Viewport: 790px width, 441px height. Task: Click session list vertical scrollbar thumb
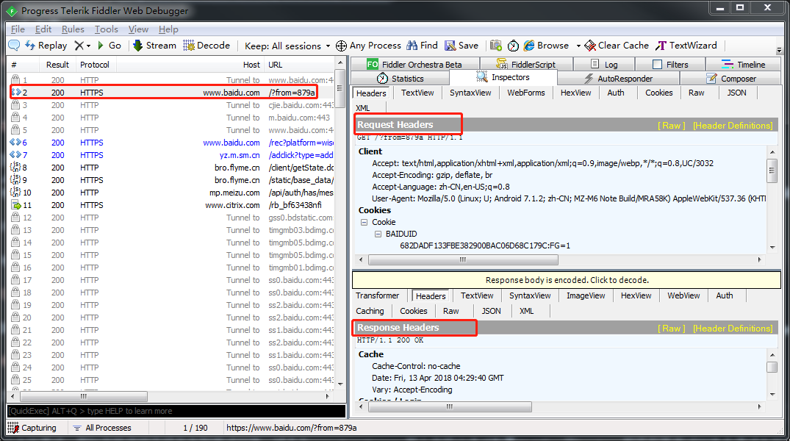(340, 87)
